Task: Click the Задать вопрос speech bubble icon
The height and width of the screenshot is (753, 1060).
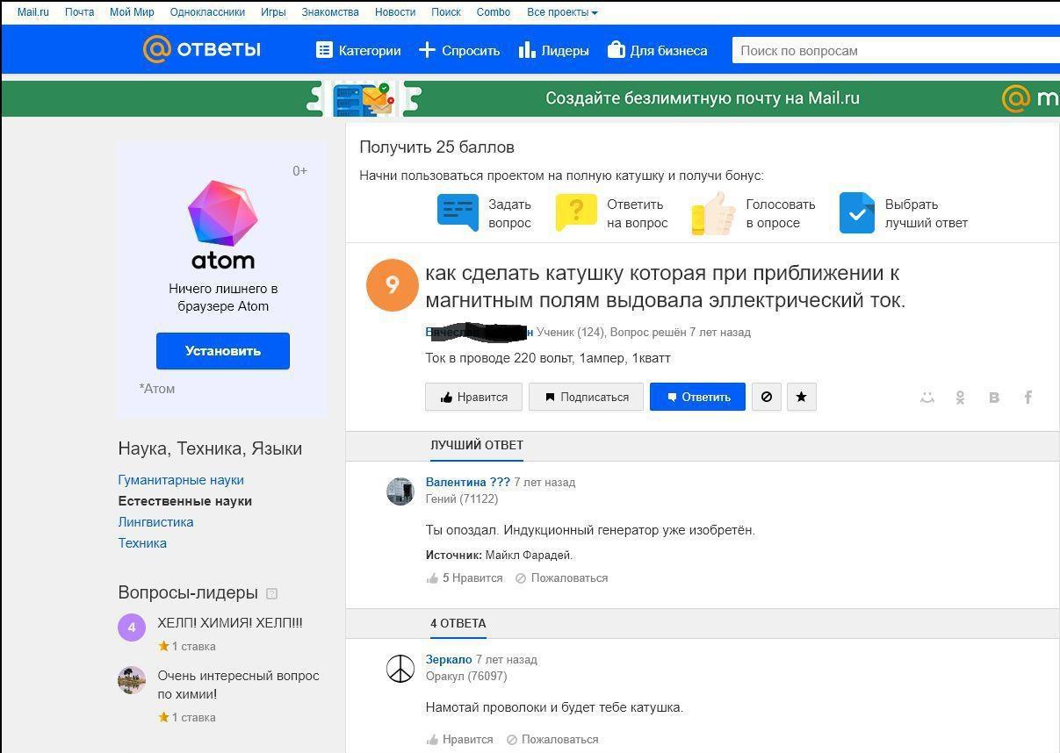Action: pos(458,213)
